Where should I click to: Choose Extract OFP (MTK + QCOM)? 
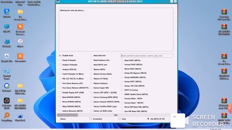coord(104,92)
